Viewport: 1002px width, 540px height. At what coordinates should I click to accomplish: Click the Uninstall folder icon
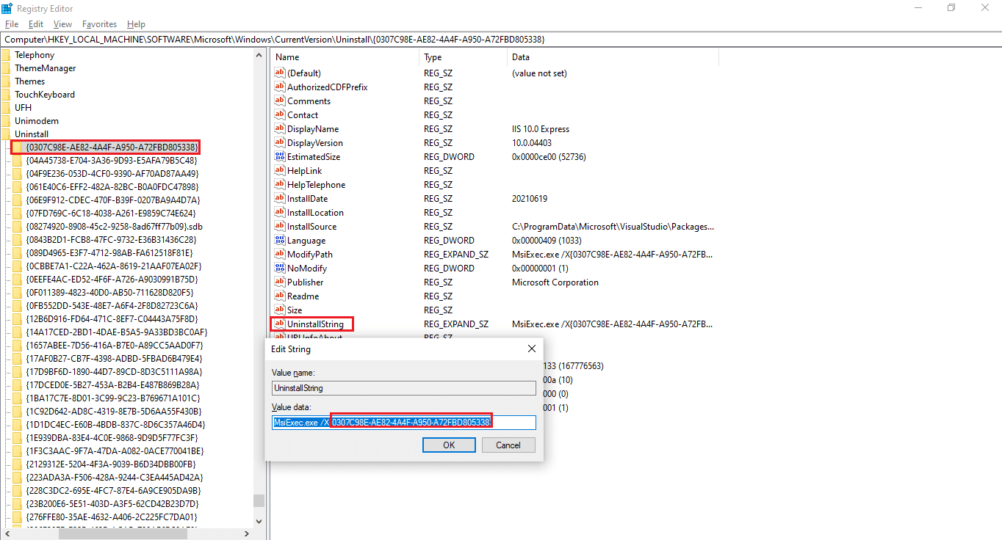coord(6,134)
